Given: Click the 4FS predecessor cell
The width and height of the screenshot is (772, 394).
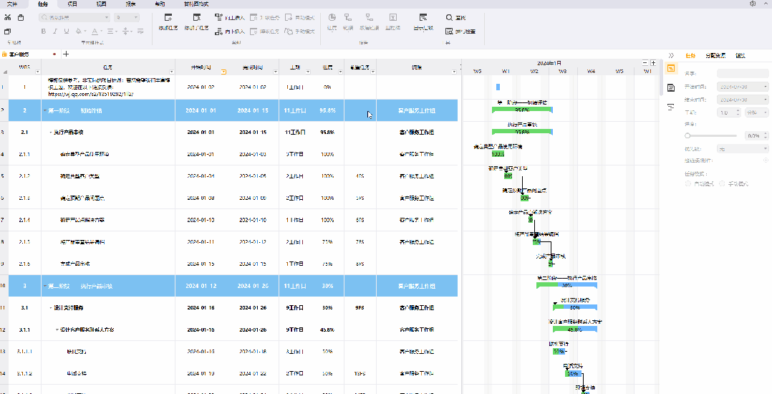Looking at the screenshot, I should tap(360, 176).
